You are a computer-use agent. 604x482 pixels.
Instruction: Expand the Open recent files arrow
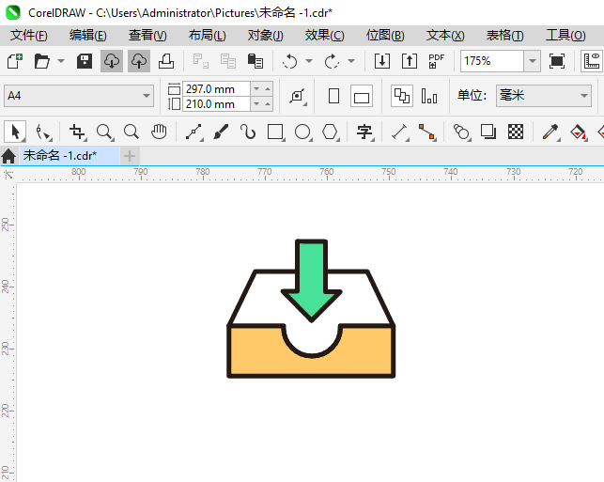tap(61, 61)
